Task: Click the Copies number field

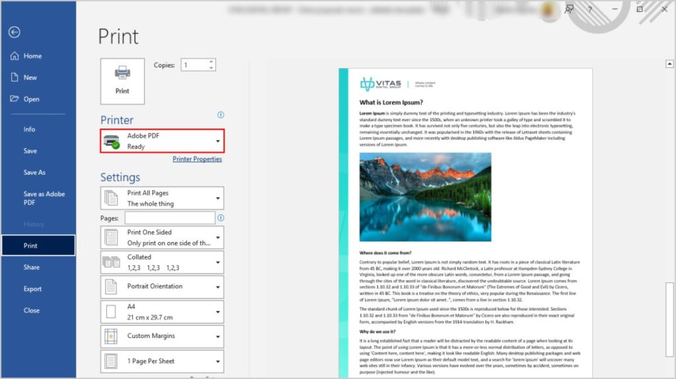Action: pos(195,65)
